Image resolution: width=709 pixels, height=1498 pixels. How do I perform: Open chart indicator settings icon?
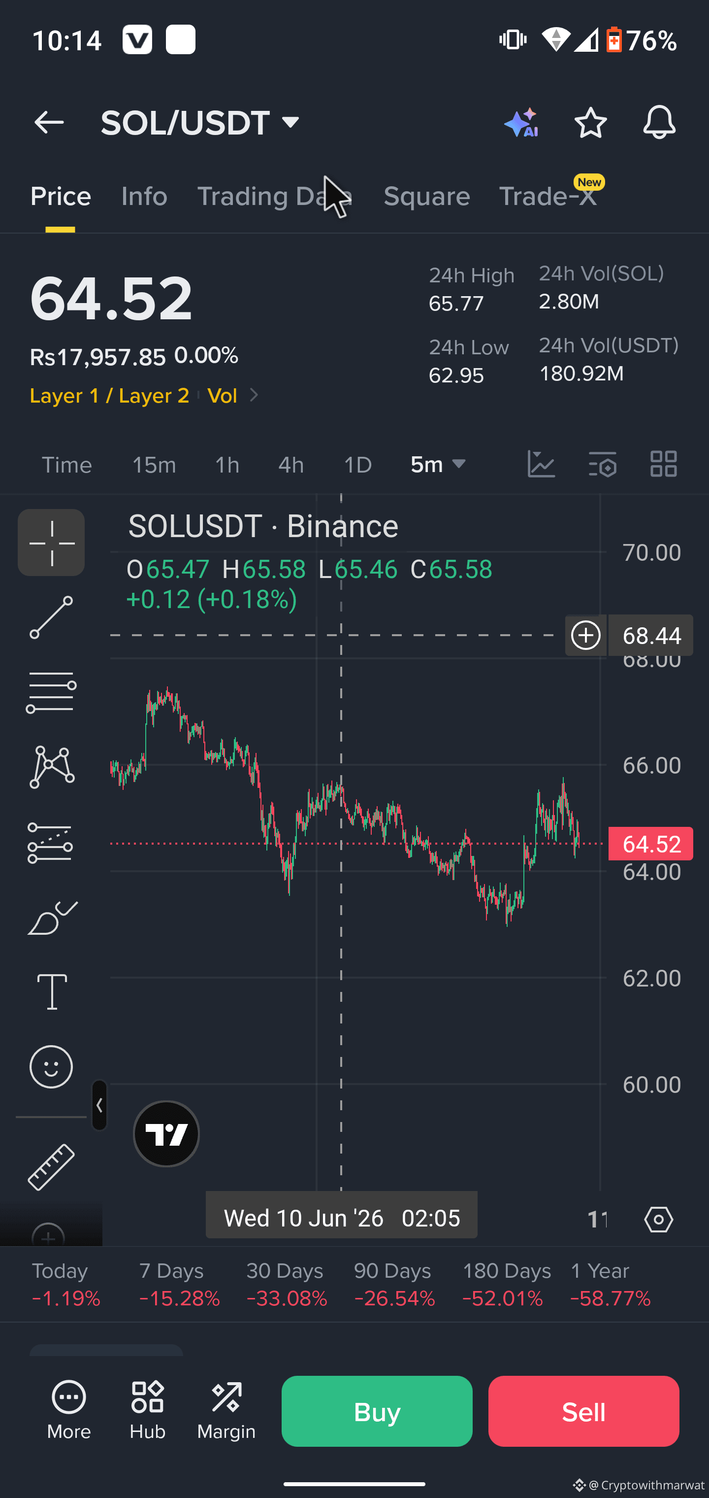coord(602,464)
